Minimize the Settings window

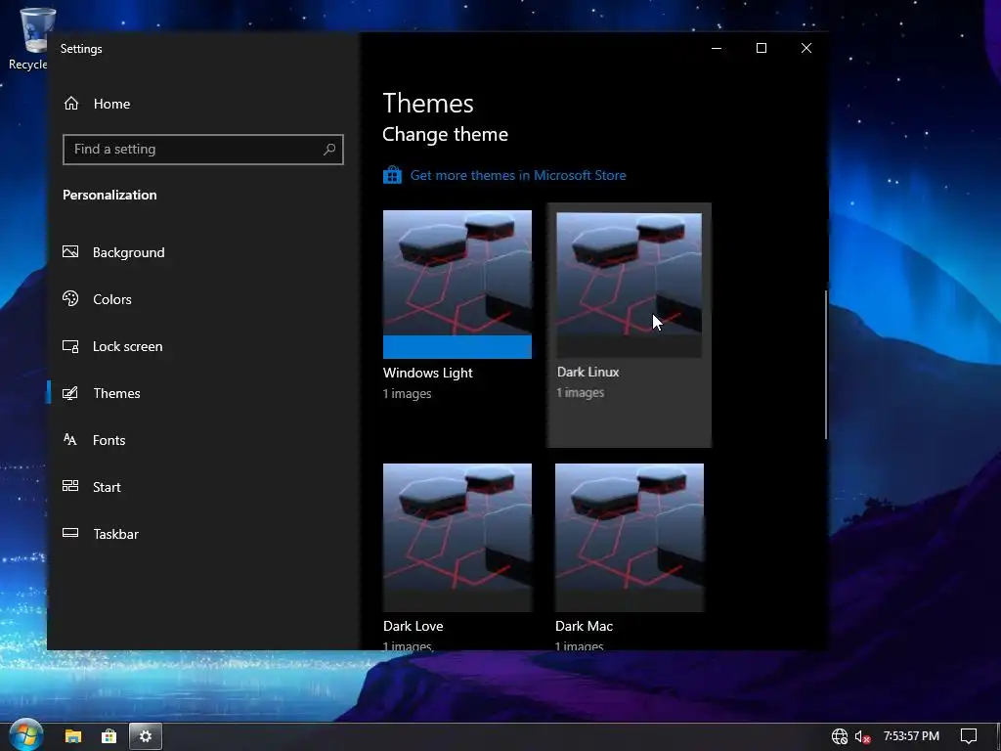click(x=717, y=49)
